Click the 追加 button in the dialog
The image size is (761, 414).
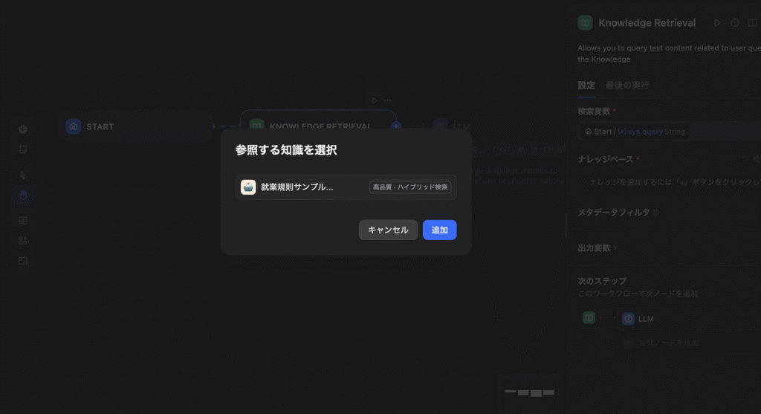[439, 230]
